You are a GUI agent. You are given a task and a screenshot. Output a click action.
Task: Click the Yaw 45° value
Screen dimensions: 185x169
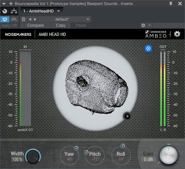pos(69,159)
